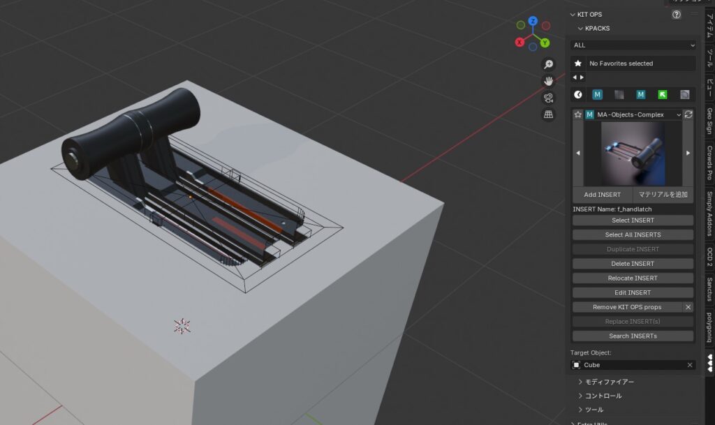Show previous INSERT thumbnail with left arrow
This screenshot has height=425, width=715.
[x=577, y=153]
